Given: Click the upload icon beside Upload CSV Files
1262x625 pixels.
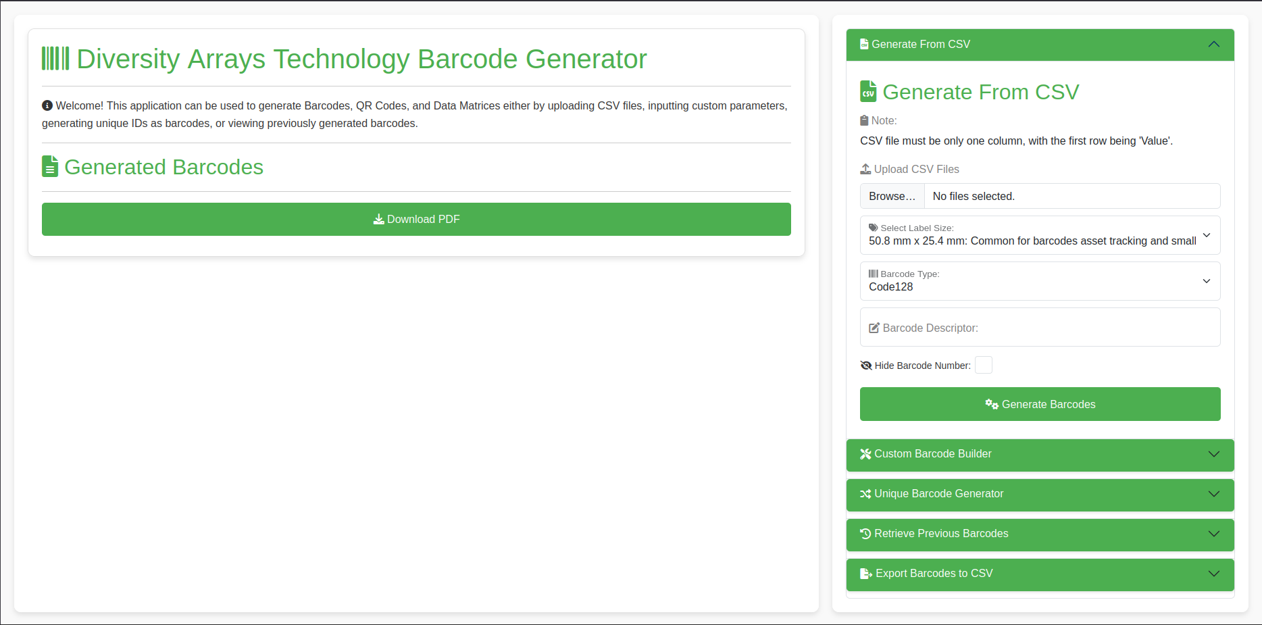Looking at the screenshot, I should click(865, 169).
